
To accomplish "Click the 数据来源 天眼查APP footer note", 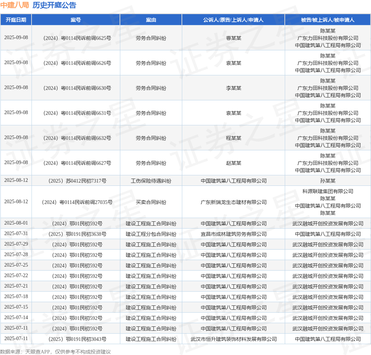I will coord(55,352).
